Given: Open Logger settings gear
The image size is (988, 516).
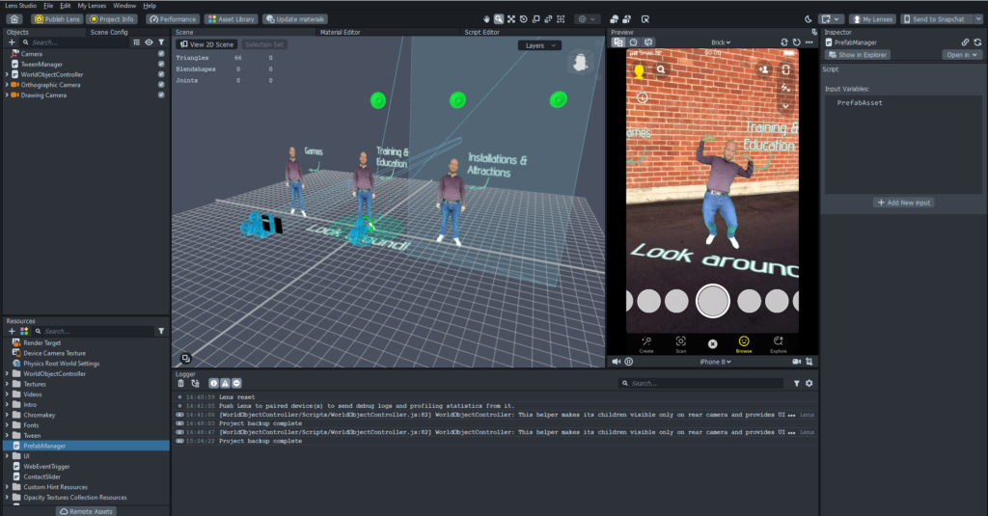Looking at the screenshot, I should pyautogui.click(x=810, y=383).
